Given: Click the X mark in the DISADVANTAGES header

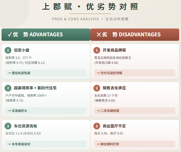Looking at the screenshot, I should (99, 35).
